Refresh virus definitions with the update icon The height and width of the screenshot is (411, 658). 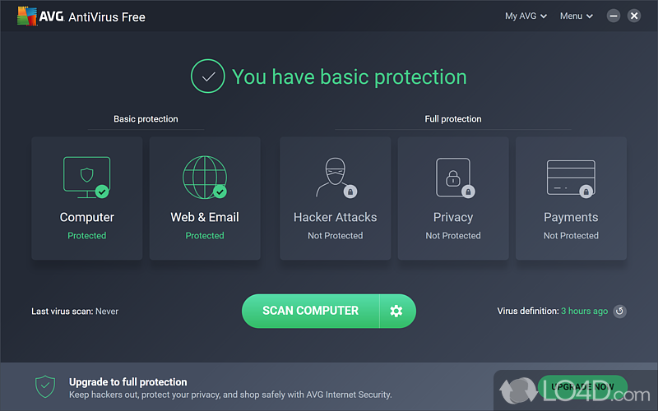pos(620,312)
